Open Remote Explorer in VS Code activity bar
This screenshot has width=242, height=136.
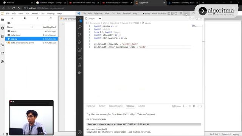click(x=80, y=57)
